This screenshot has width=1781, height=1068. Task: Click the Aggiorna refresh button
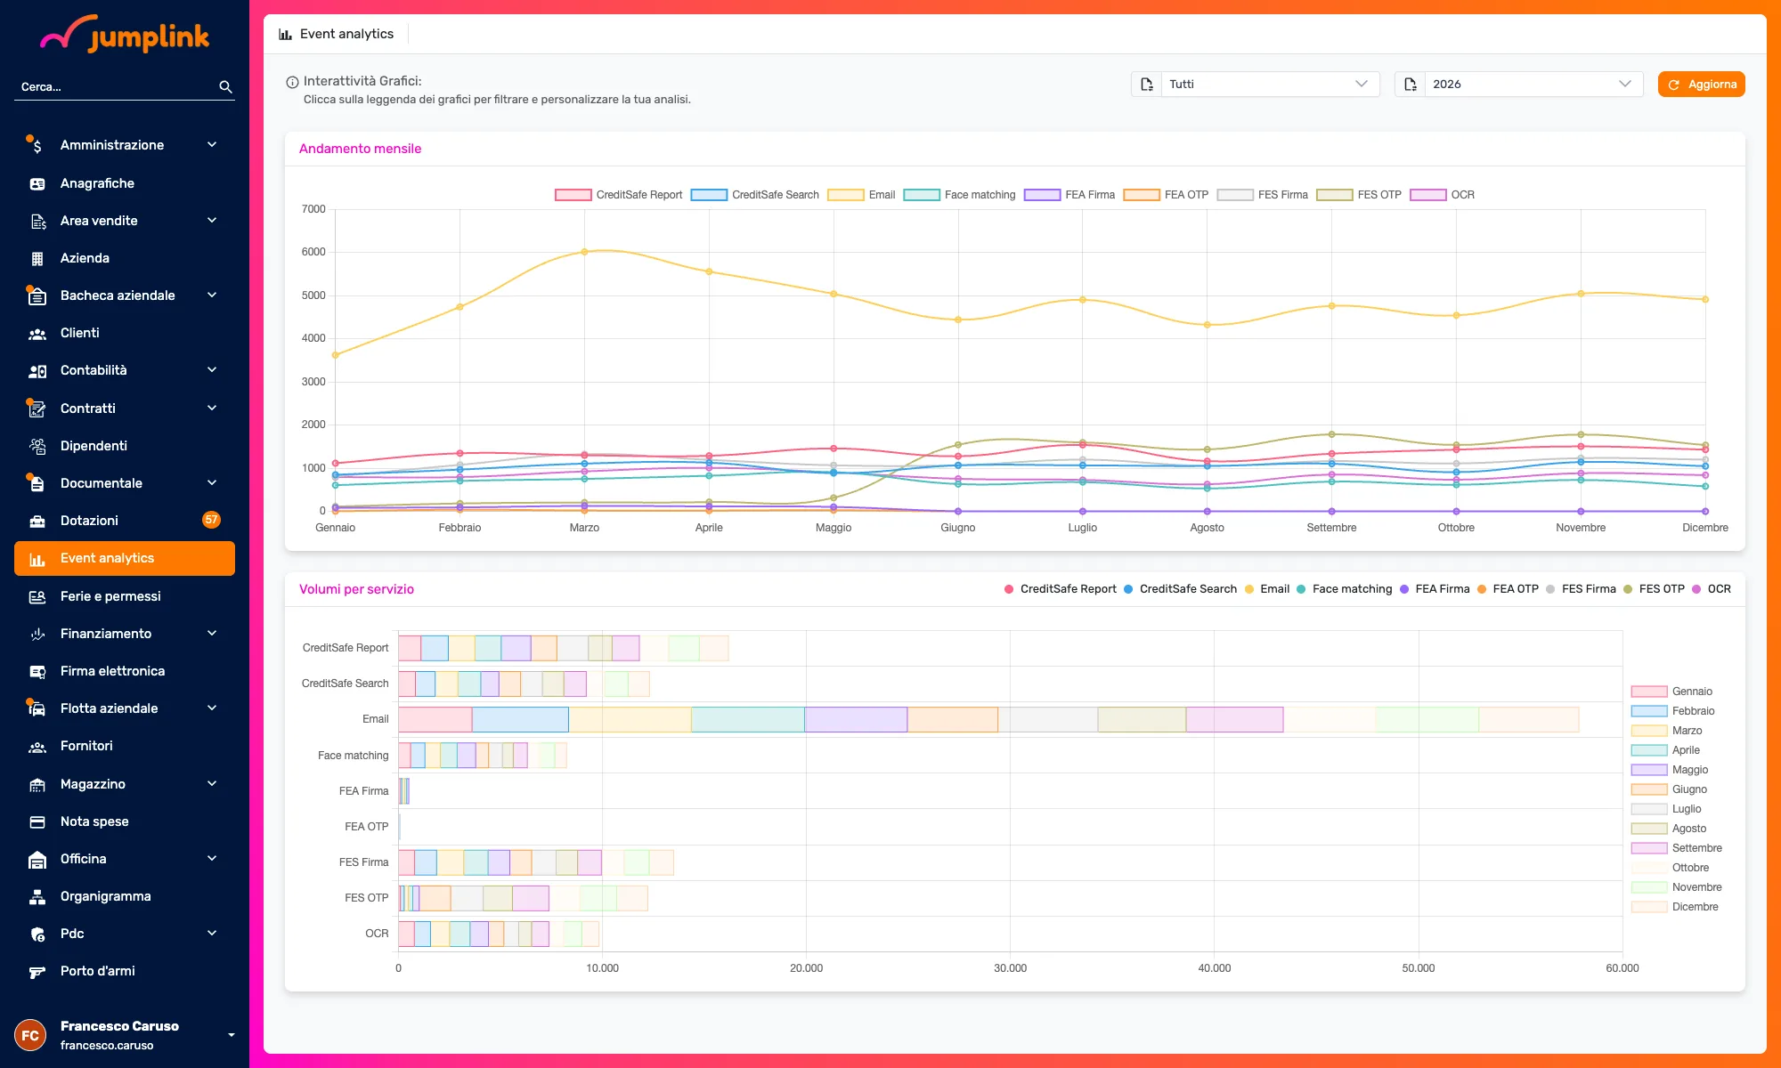(1701, 85)
